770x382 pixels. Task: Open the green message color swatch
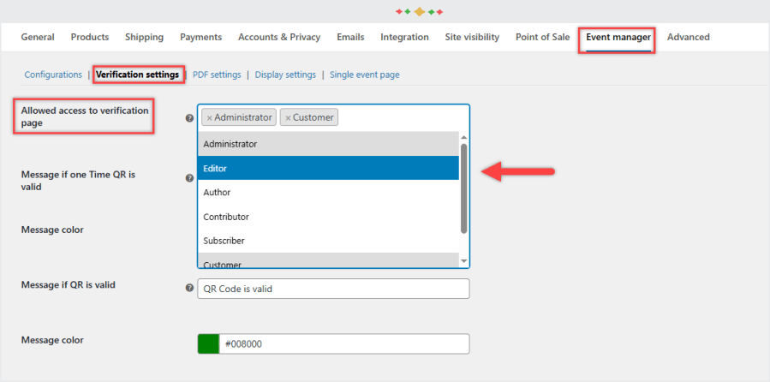tap(208, 344)
